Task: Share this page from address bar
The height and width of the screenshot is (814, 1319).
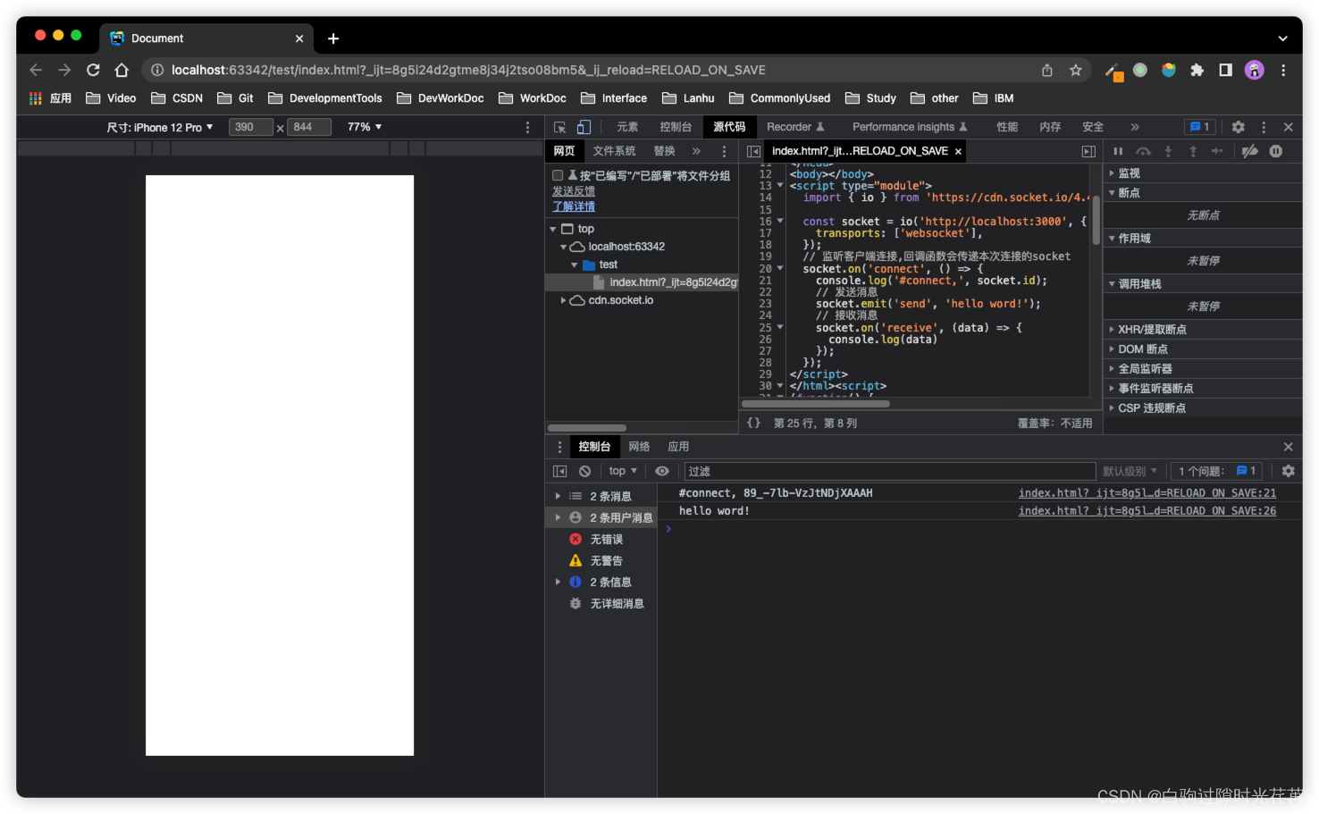Action: [1046, 70]
